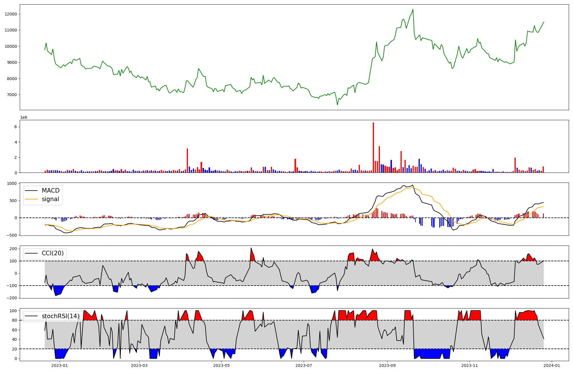The width and height of the screenshot is (573, 372).
Task: Select the 2024-01 date axis label
Action: pyautogui.click(x=552, y=365)
